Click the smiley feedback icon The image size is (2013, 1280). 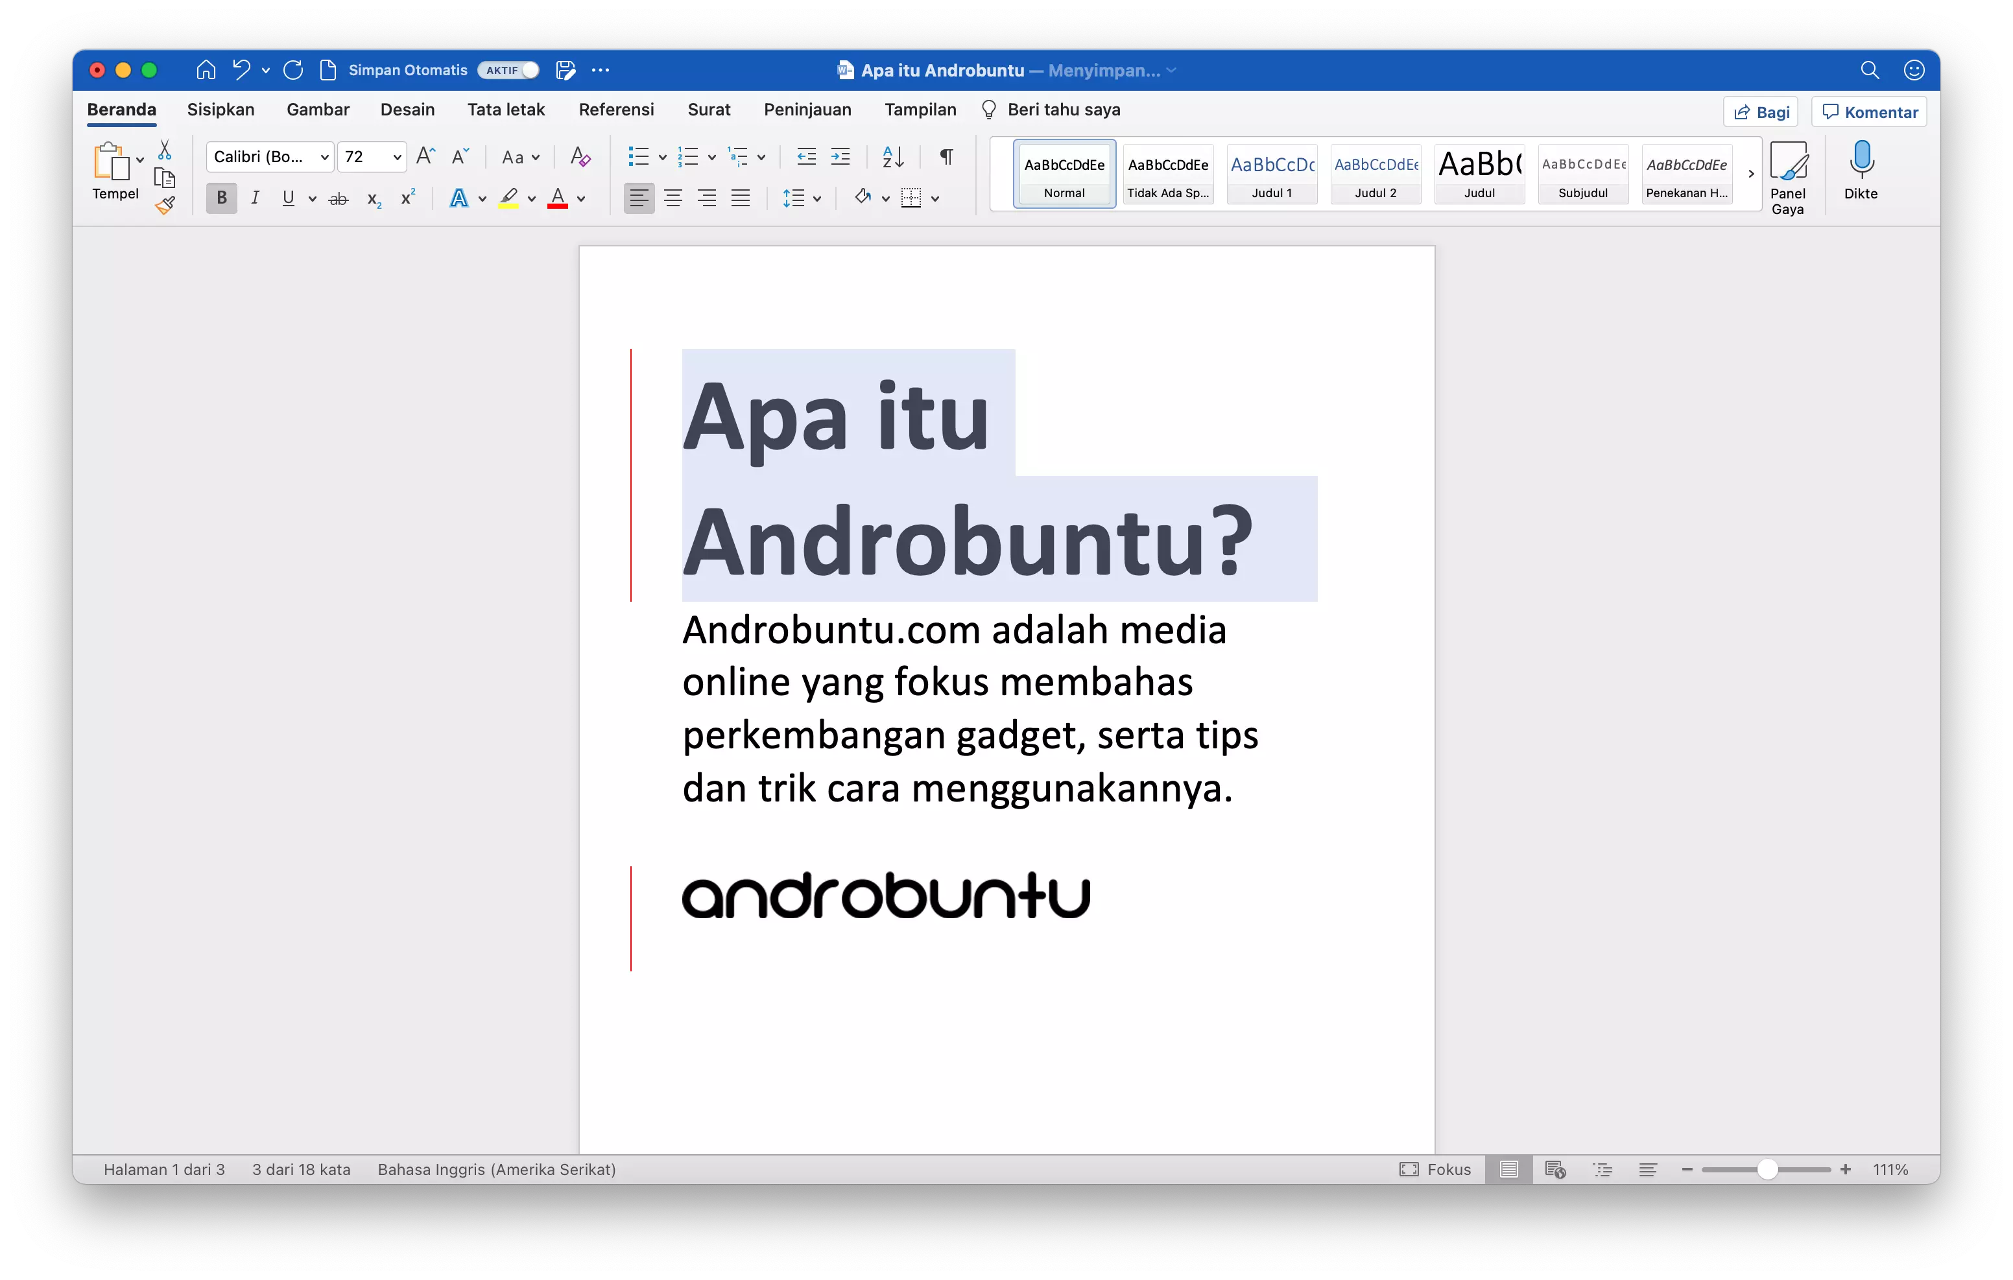pyautogui.click(x=1914, y=70)
